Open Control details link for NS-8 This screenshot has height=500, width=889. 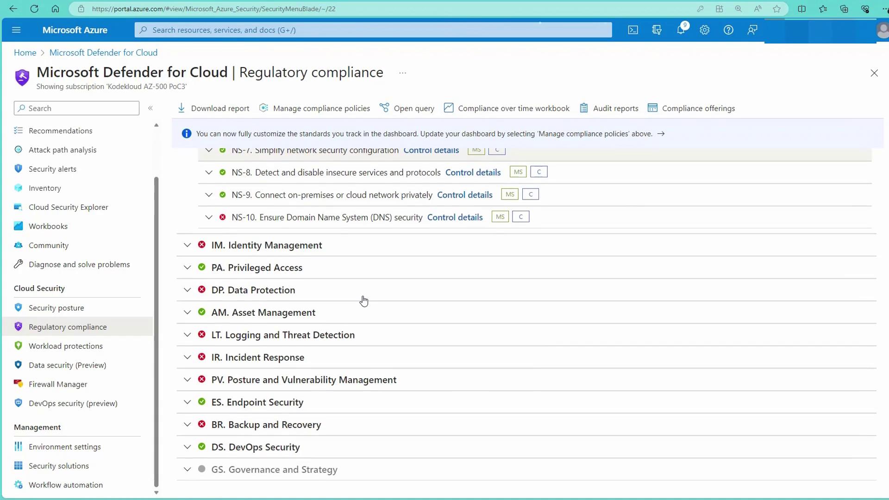(473, 172)
